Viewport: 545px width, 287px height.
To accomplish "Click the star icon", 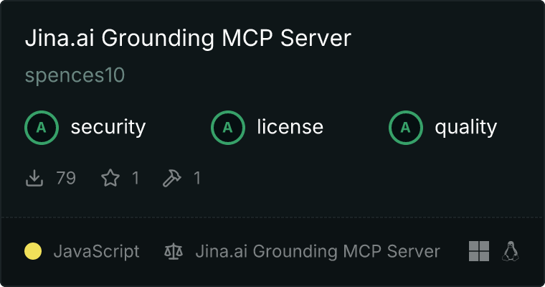I will (x=110, y=178).
